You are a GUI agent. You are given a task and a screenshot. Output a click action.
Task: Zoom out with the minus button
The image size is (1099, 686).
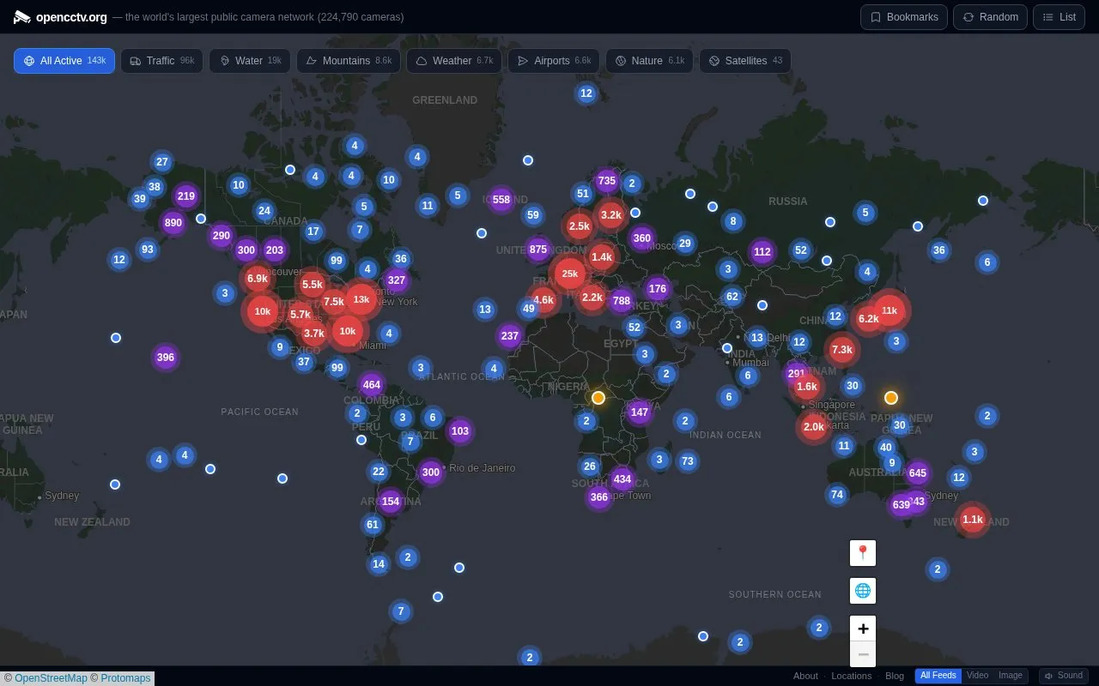pyautogui.click(x=863, y=654)
